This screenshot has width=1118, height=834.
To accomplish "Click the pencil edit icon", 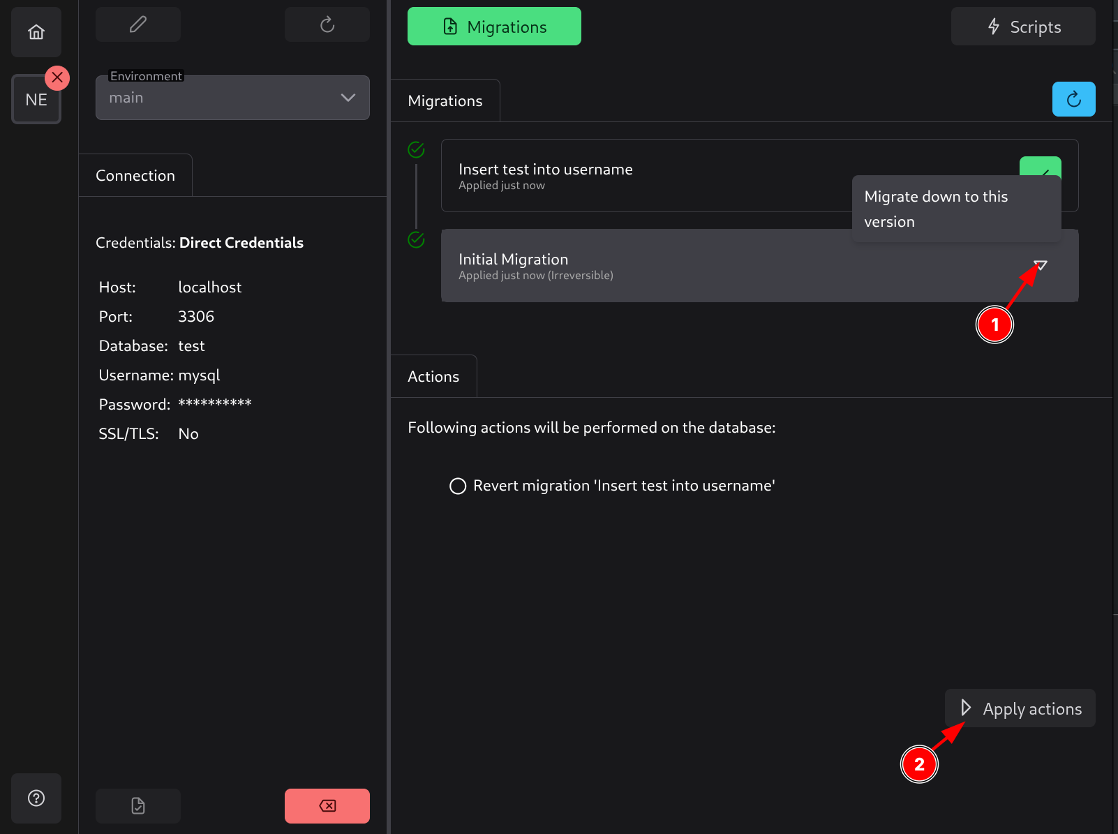I will pos(138,25).
